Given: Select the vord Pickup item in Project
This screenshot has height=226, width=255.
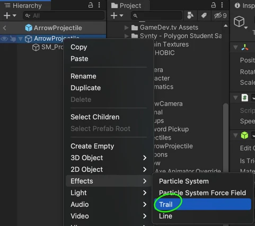Looking at the screenshot, I should [171, 129].
